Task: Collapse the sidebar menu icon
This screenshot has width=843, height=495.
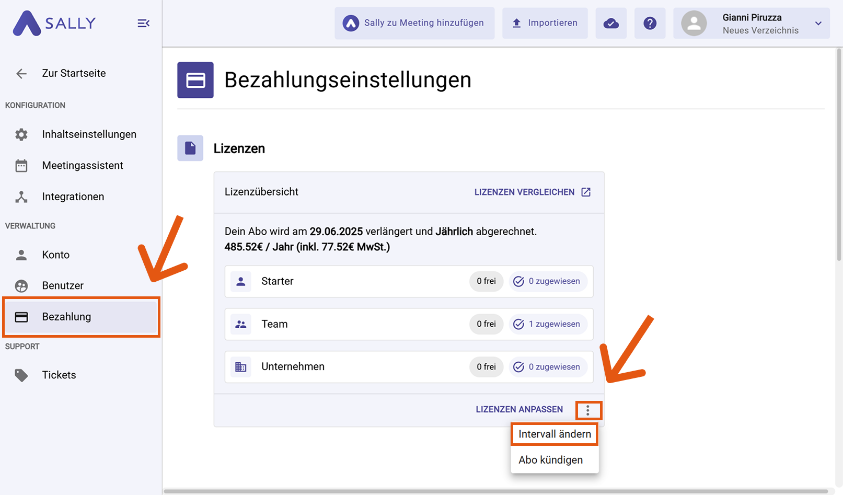Action: point(143,23)
